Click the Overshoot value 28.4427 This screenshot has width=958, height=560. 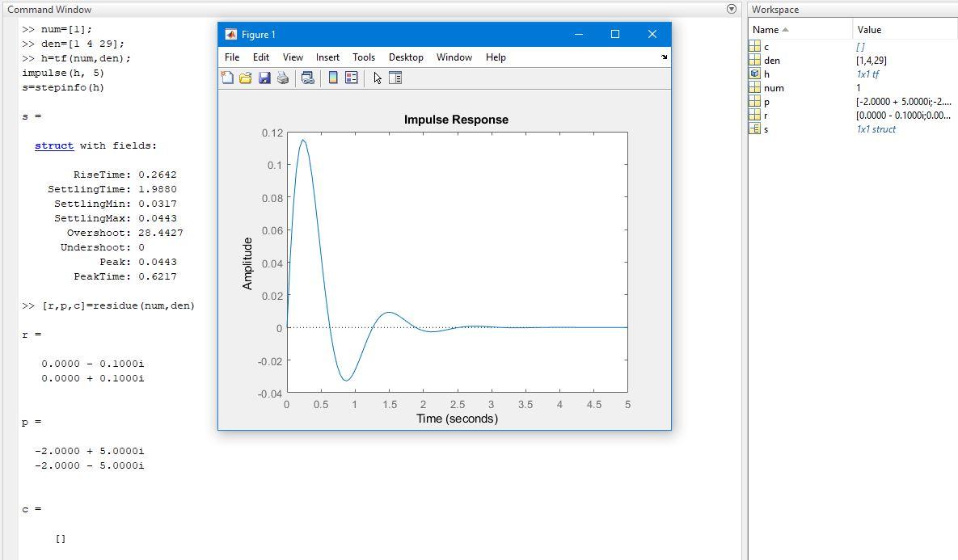[161, 233]
